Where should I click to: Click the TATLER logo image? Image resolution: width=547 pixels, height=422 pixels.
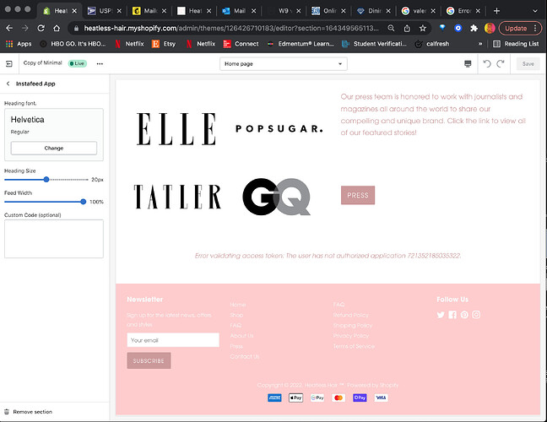(x=177, y=197)
